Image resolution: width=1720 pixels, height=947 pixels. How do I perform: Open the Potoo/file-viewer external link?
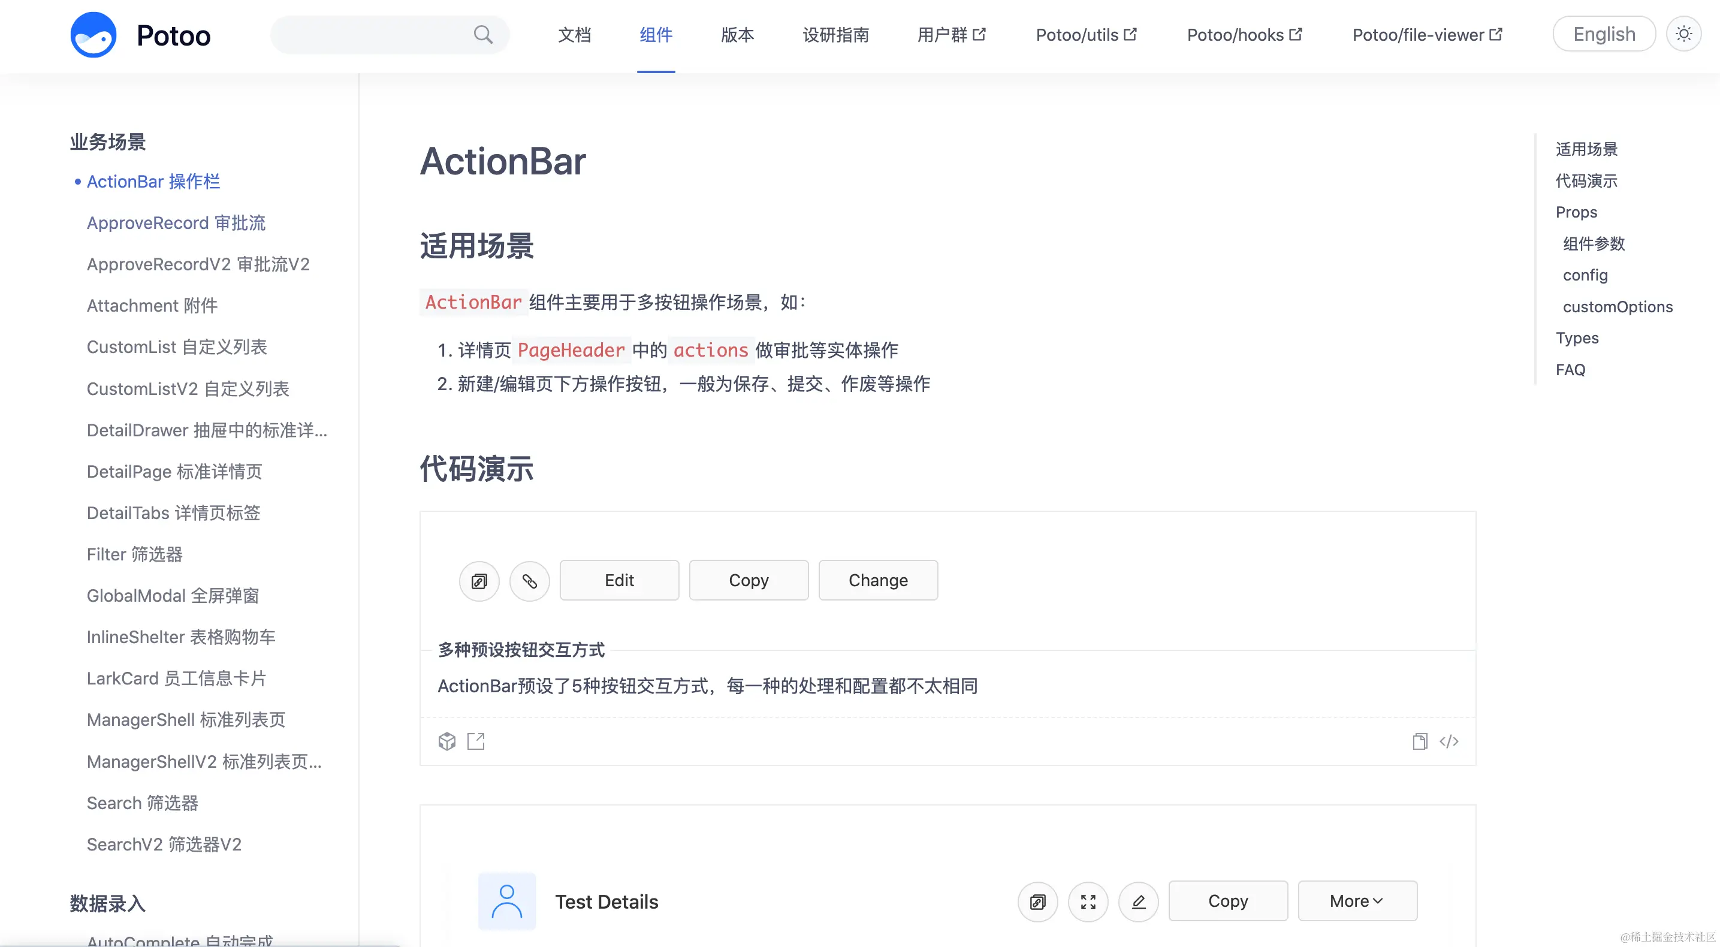(1428, 35)
